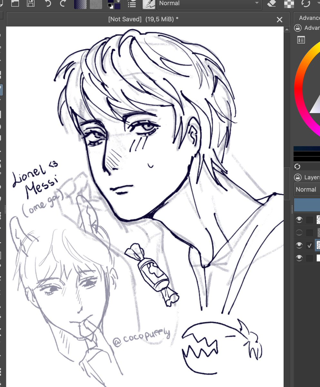The width and height of the screenshot is (320, 387).
Task: Undo the last stroke
Action: 48,4
